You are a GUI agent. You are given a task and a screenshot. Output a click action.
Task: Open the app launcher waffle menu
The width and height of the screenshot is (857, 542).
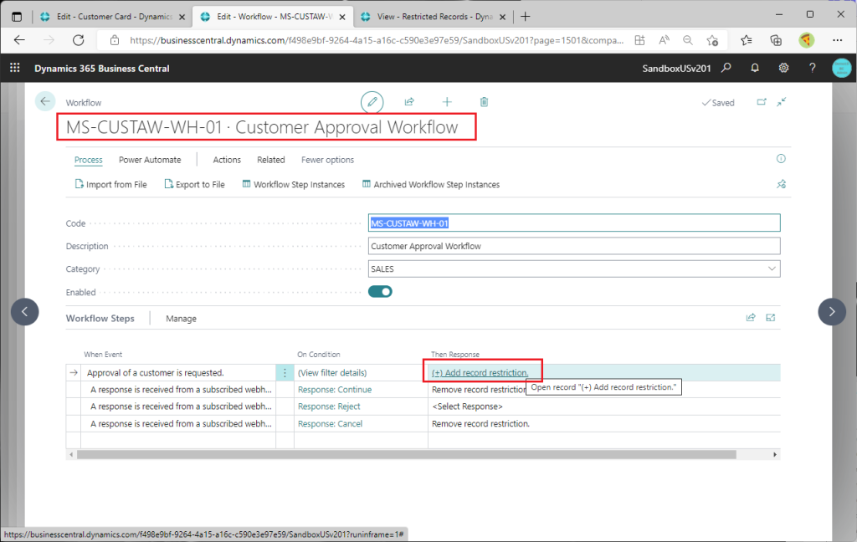(x=15, y=68)
